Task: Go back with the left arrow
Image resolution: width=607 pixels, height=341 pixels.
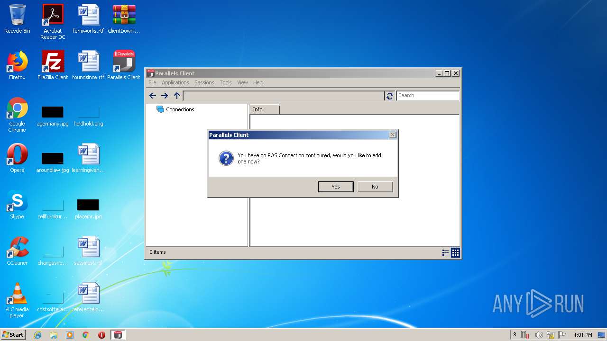Action: (153, 96)
